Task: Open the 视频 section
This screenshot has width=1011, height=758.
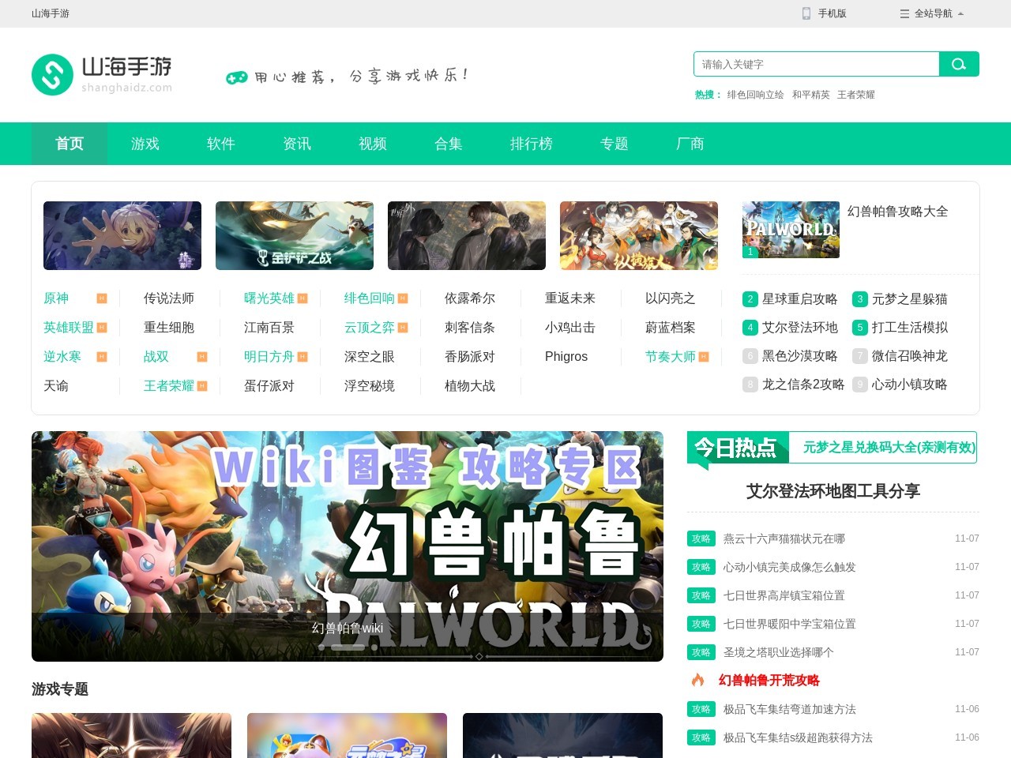Action: tap(372, 144)
